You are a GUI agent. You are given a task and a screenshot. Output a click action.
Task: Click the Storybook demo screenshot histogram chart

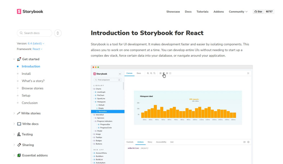(188, 108)
